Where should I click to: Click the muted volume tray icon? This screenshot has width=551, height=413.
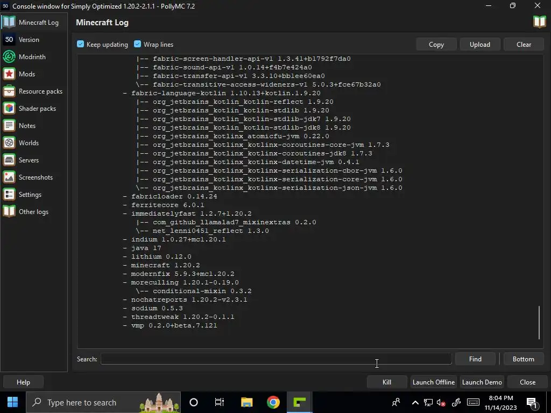coord(441,402)
